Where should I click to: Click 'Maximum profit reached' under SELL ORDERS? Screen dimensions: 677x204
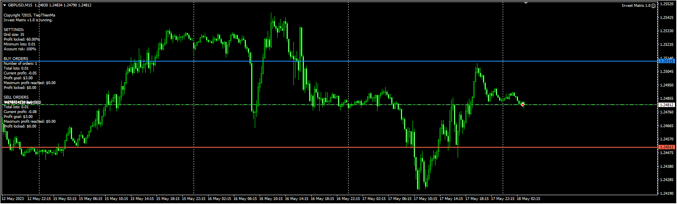pyautogui.click(x=30, y=122)
